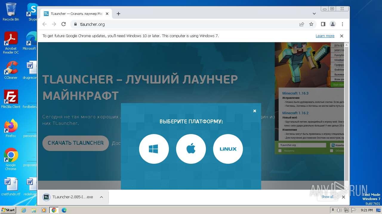Choose the Windows platform icon
Viewport: 382px width, 214px height.
pyautogui.click(x=154, y=149)
